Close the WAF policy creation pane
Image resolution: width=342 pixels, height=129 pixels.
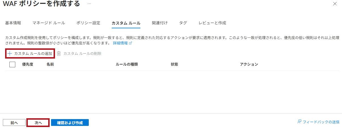pos(335,4)
